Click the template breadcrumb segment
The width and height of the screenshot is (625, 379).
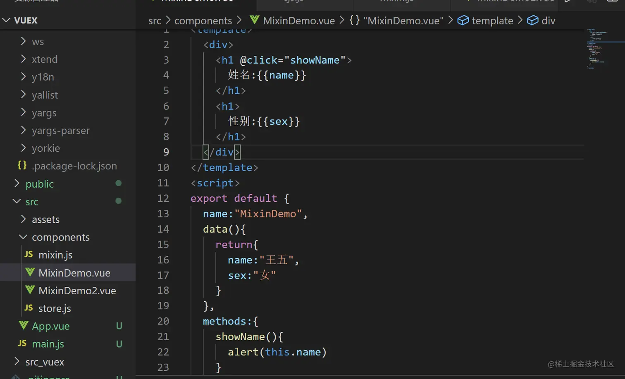click(492, 21)
